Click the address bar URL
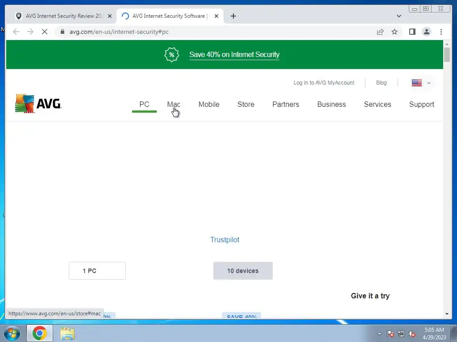Image resolution: width=457 pixels, height=342 pixels. click(119, 32)
